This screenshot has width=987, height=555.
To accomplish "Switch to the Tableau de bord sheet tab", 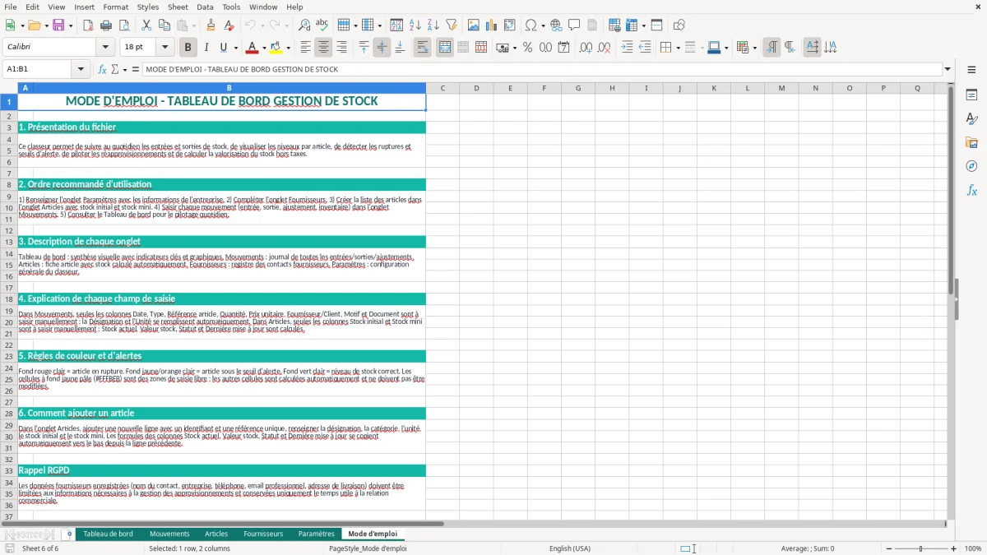I will point(108,534).
